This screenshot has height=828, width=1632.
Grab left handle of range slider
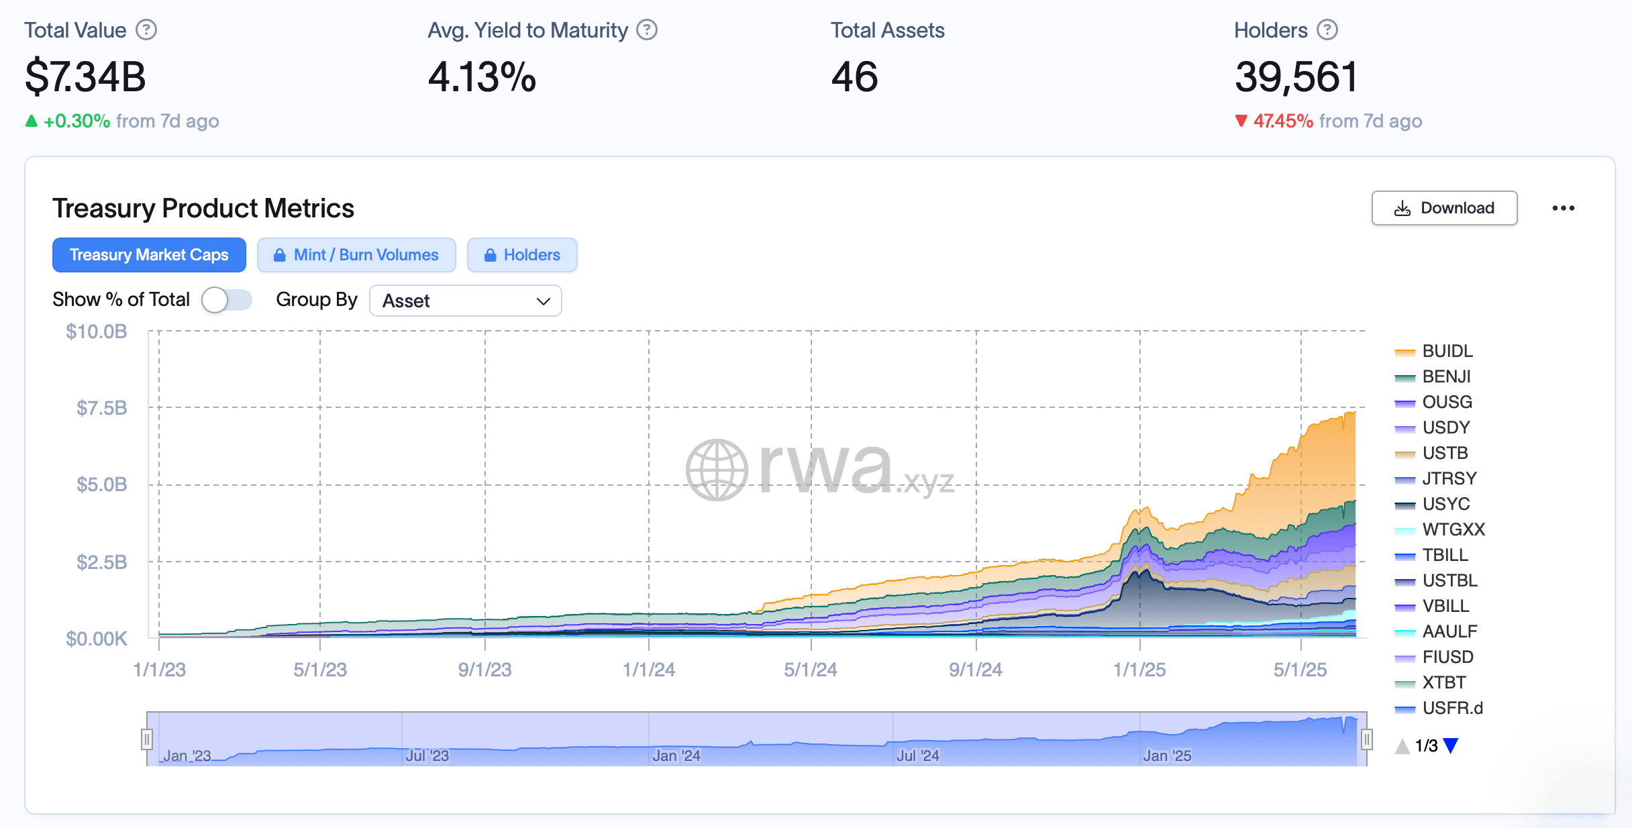pyautogui.click(x=146, y=739)
